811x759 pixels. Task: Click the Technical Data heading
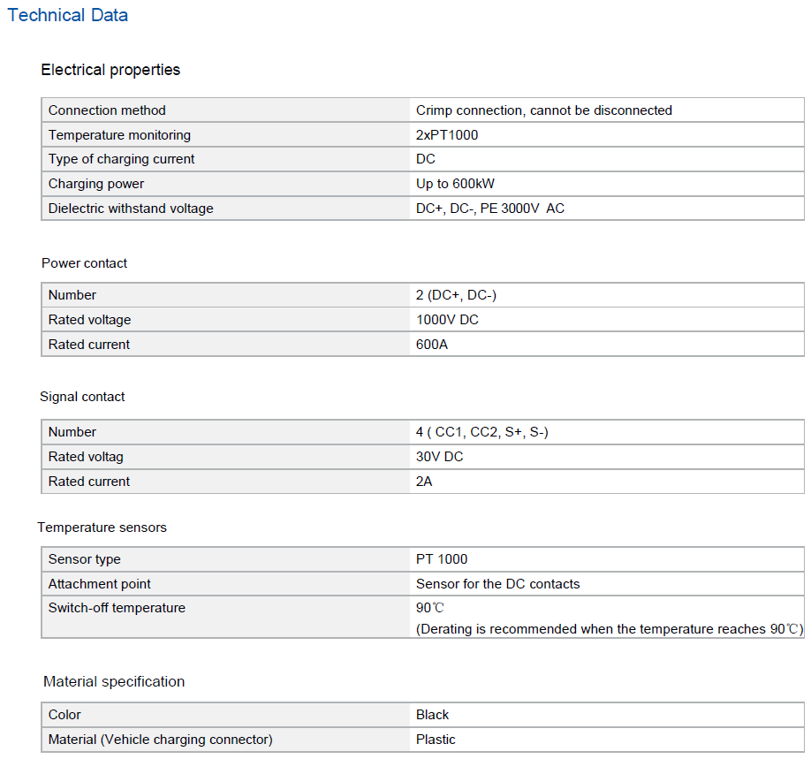[x=68, y=15]
